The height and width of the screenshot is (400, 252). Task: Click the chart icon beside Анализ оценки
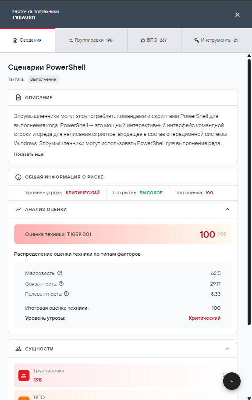pos(18,210)
